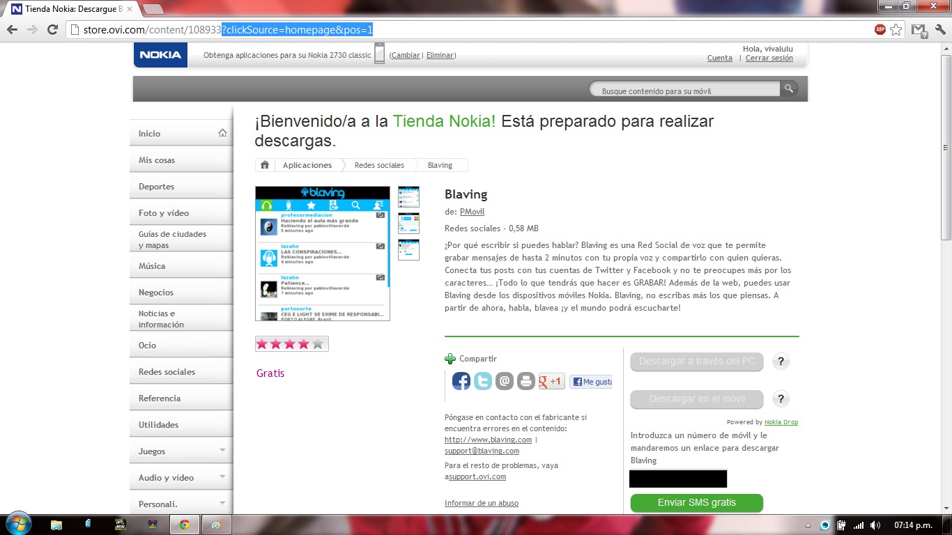Select the Redes sociales sidebar category
952x535 pixels.
tap(181, 371)
